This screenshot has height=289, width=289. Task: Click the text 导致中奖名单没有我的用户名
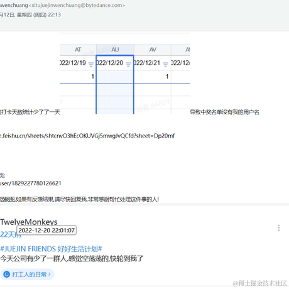click(x=224, y=112)
